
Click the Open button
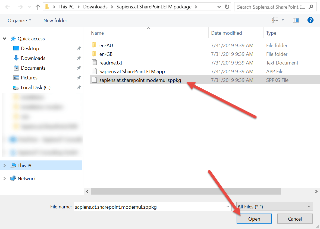click(x=254, y=219)
